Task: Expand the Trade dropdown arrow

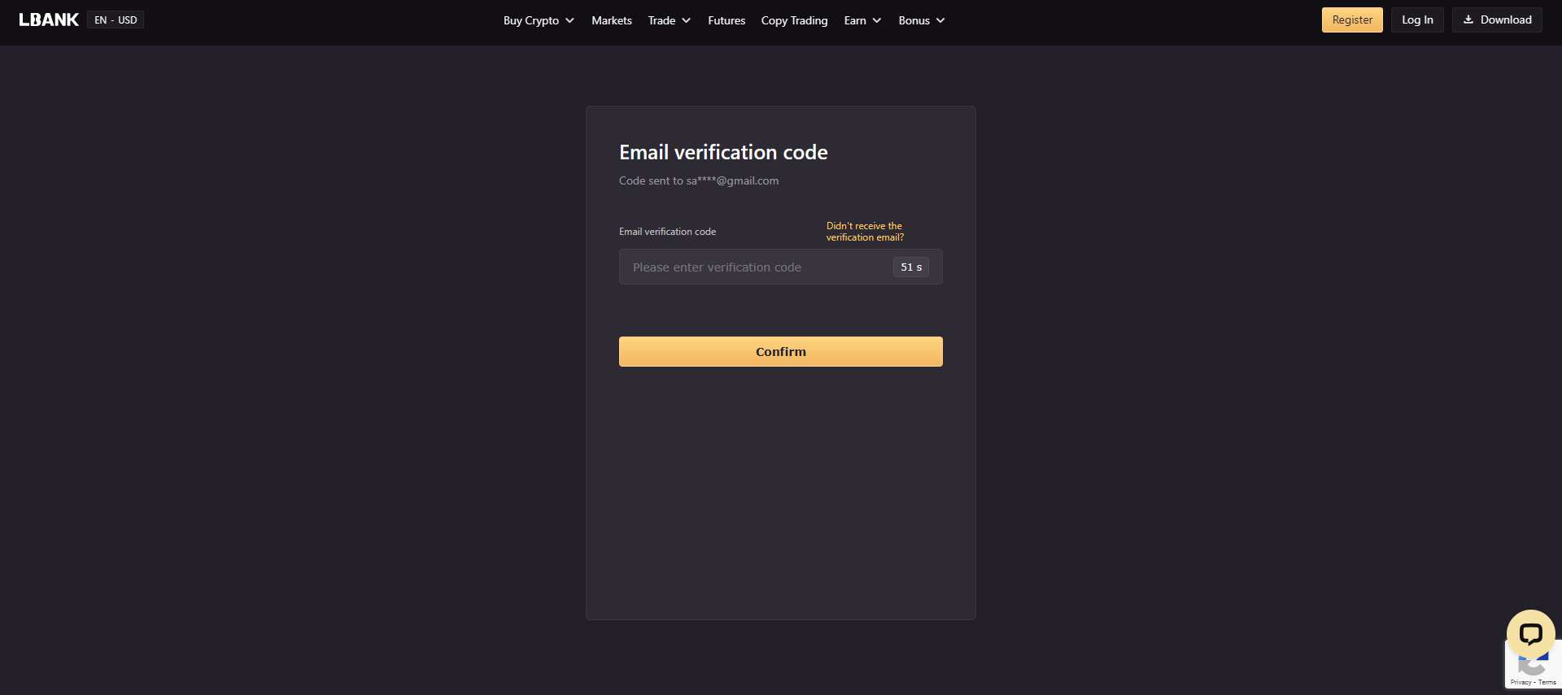Action: pyautogui.click(x=686, y=20)
